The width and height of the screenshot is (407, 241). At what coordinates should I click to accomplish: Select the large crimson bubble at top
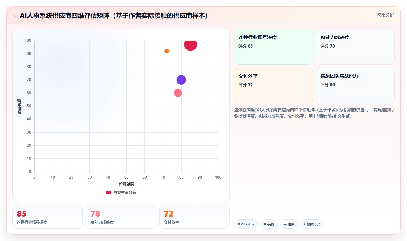click(x=190, y=45)
